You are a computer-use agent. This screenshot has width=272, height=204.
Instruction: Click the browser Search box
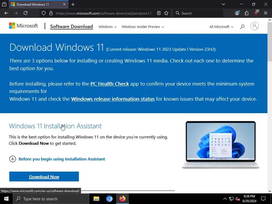click(x=198, y=13)
